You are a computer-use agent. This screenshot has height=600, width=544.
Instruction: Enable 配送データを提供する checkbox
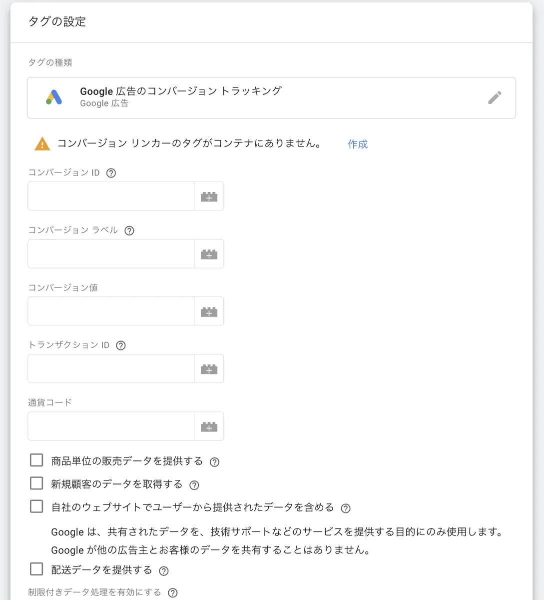pyautogui.click(x=36, y=569)
